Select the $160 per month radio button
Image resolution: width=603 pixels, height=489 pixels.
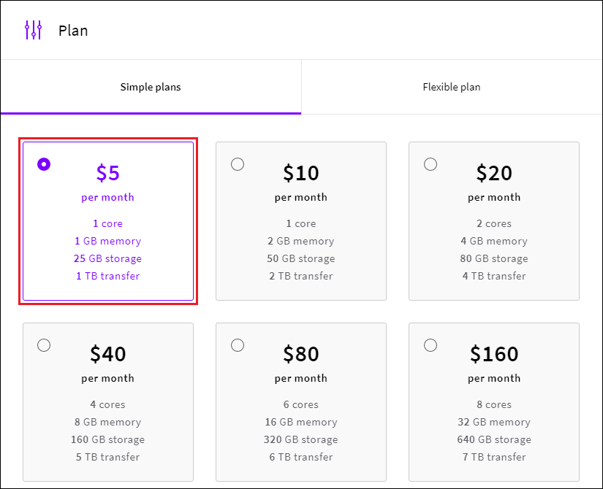(431, 344)
